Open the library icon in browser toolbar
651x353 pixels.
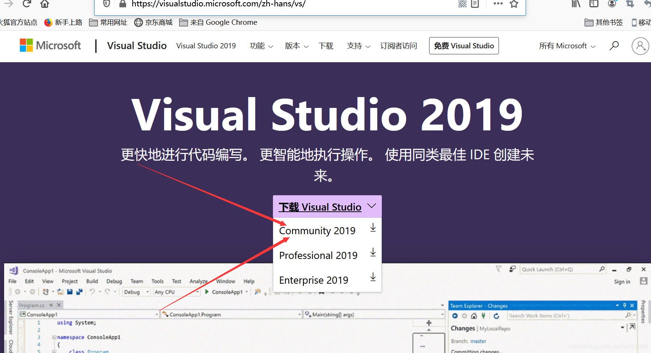pos(576,4)
